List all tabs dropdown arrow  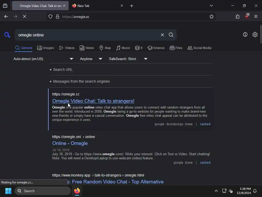coord(211,6)
